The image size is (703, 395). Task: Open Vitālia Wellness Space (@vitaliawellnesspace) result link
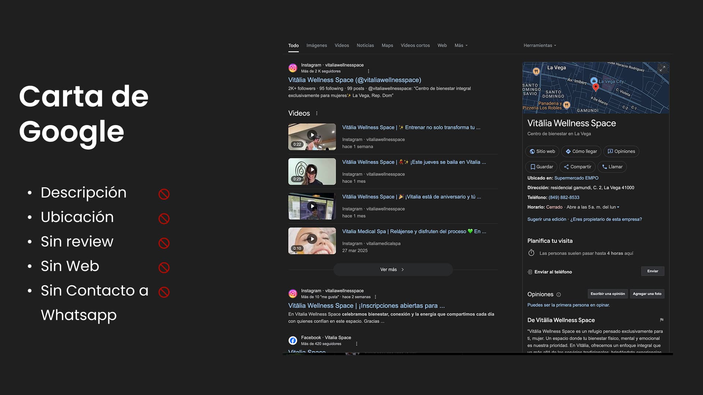point(354,80)
